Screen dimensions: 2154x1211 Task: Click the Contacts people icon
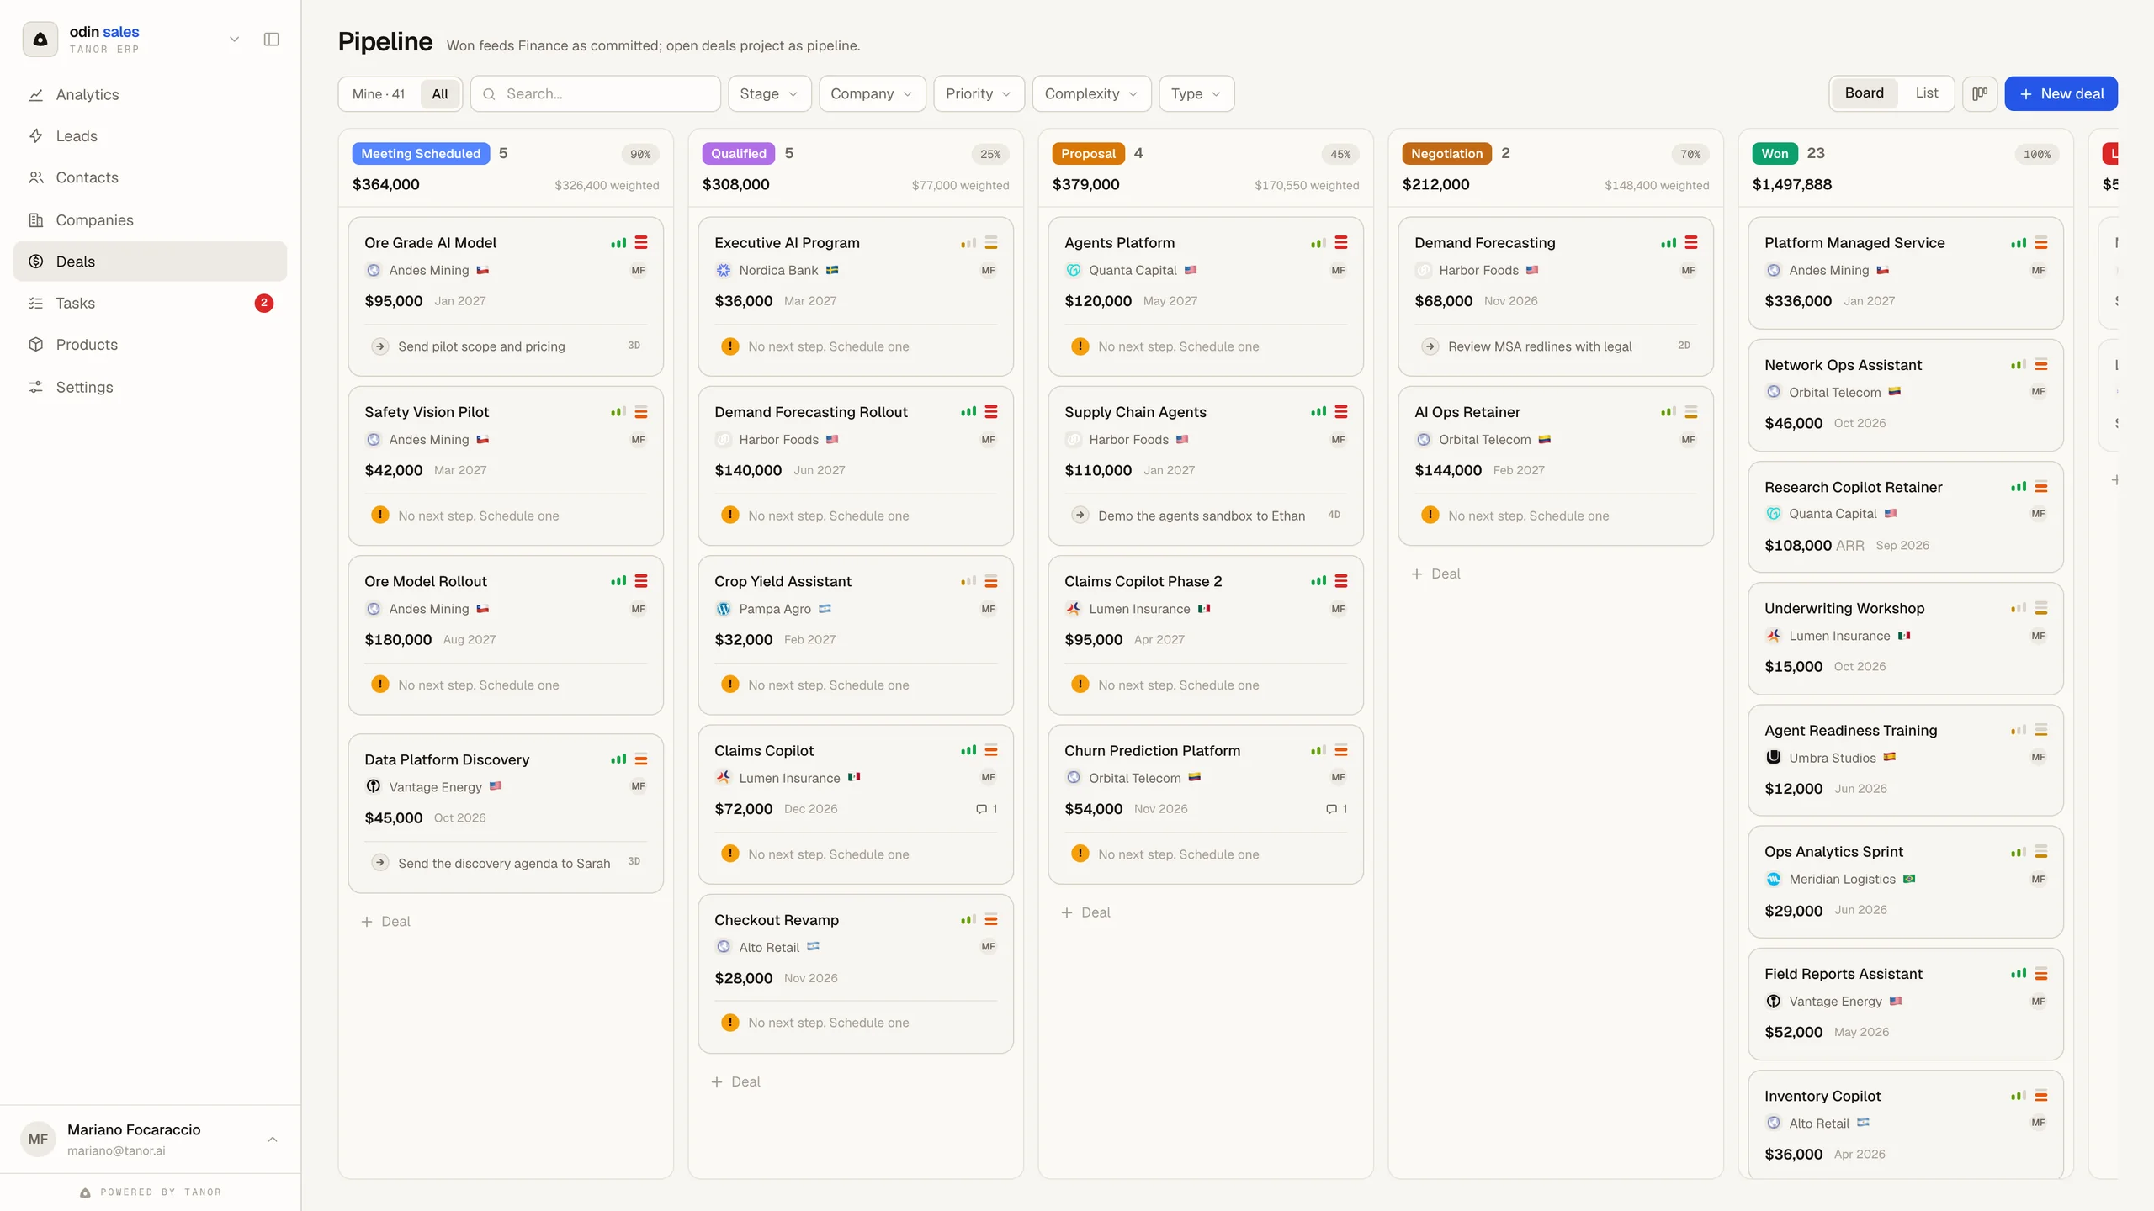point(35,177)
